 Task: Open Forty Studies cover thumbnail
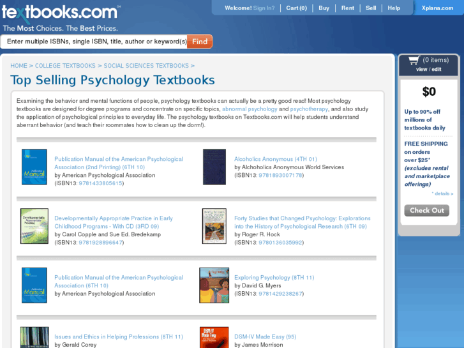pyautogui.click(x=214, y=226)
